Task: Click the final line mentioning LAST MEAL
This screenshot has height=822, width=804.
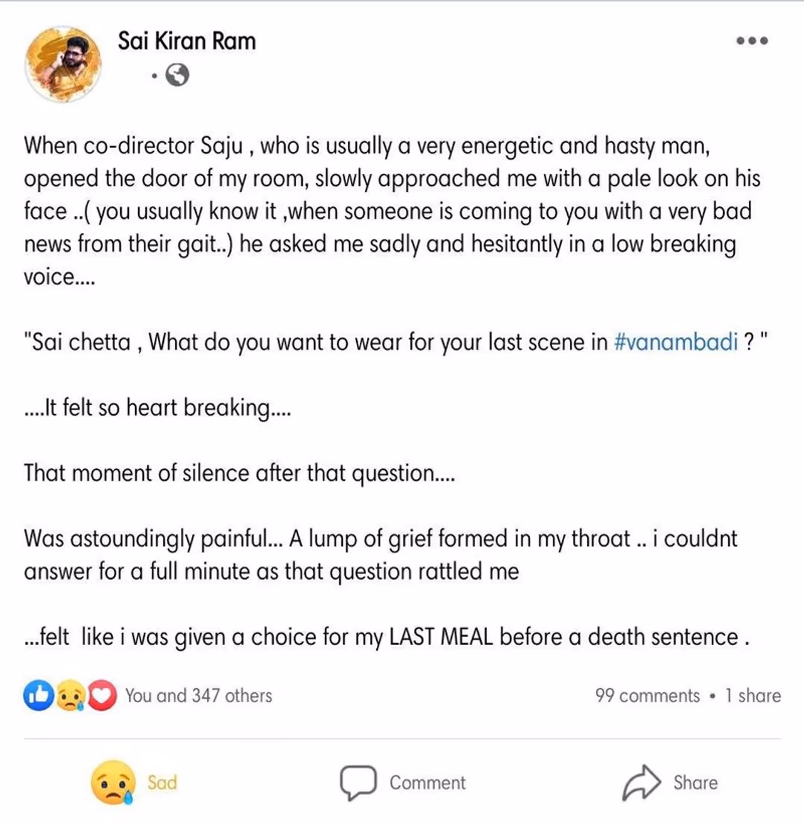Action: pyautogui.click(x=387, y=637)
